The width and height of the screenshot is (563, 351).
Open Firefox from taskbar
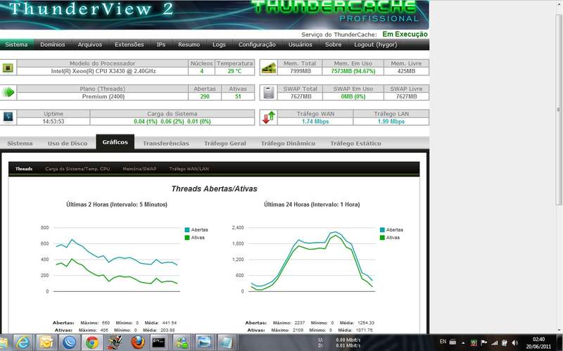point(137,343)
